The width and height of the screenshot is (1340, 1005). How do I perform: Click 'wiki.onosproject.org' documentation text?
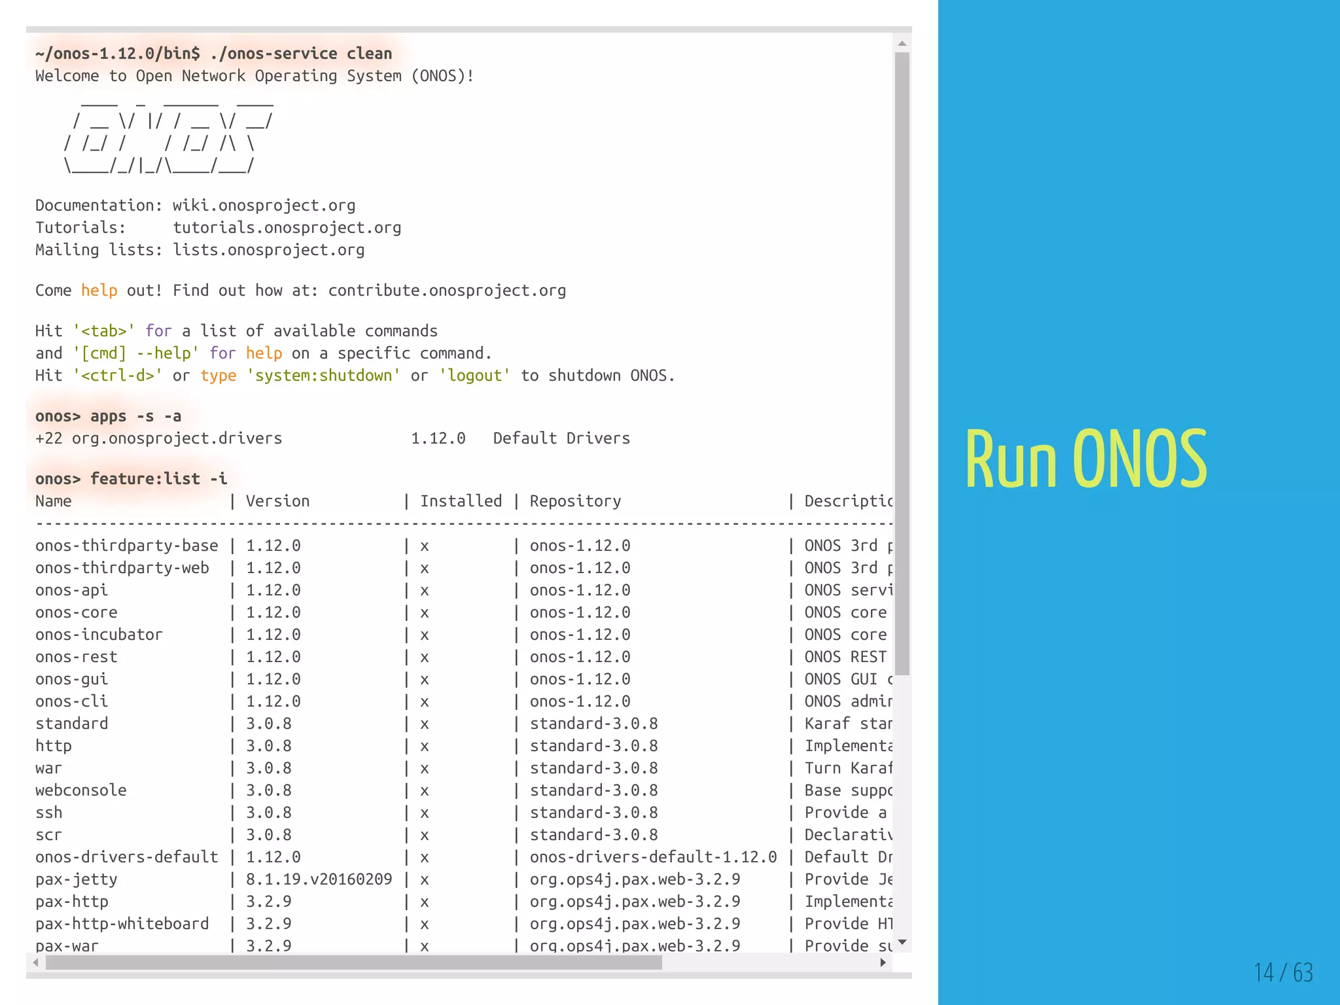tap(264, 205)
